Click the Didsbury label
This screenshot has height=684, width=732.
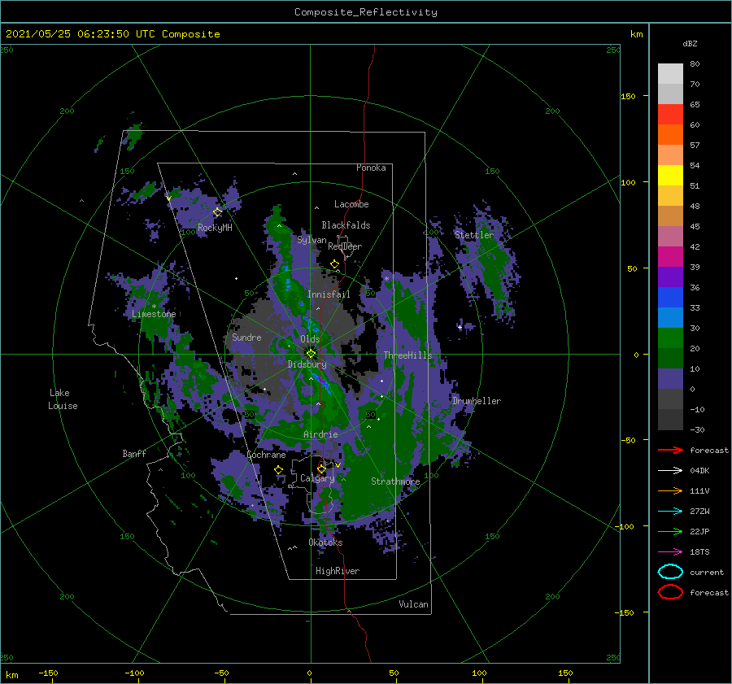click(x=307, y=364)
